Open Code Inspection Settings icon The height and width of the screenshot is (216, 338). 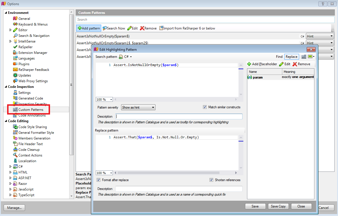15,92
